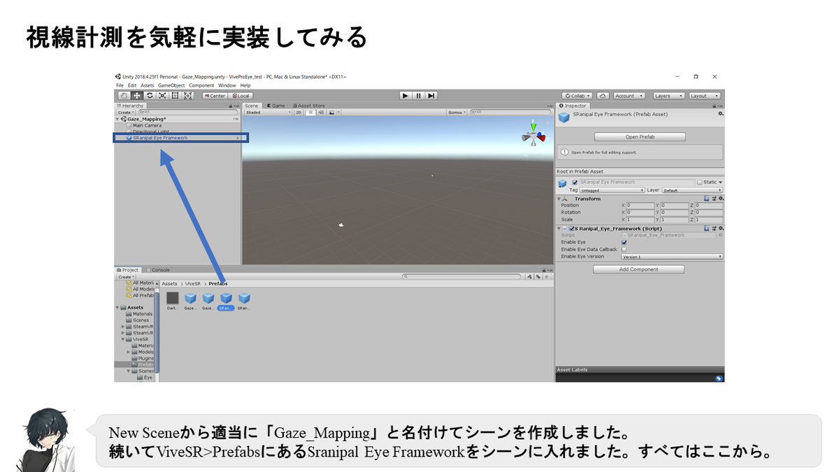Click the favorite star icon in Project
Screen dimensions: 839x472
pyautogui.click(x=546, y=277)
